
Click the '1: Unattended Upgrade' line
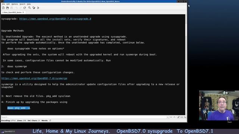64,36
